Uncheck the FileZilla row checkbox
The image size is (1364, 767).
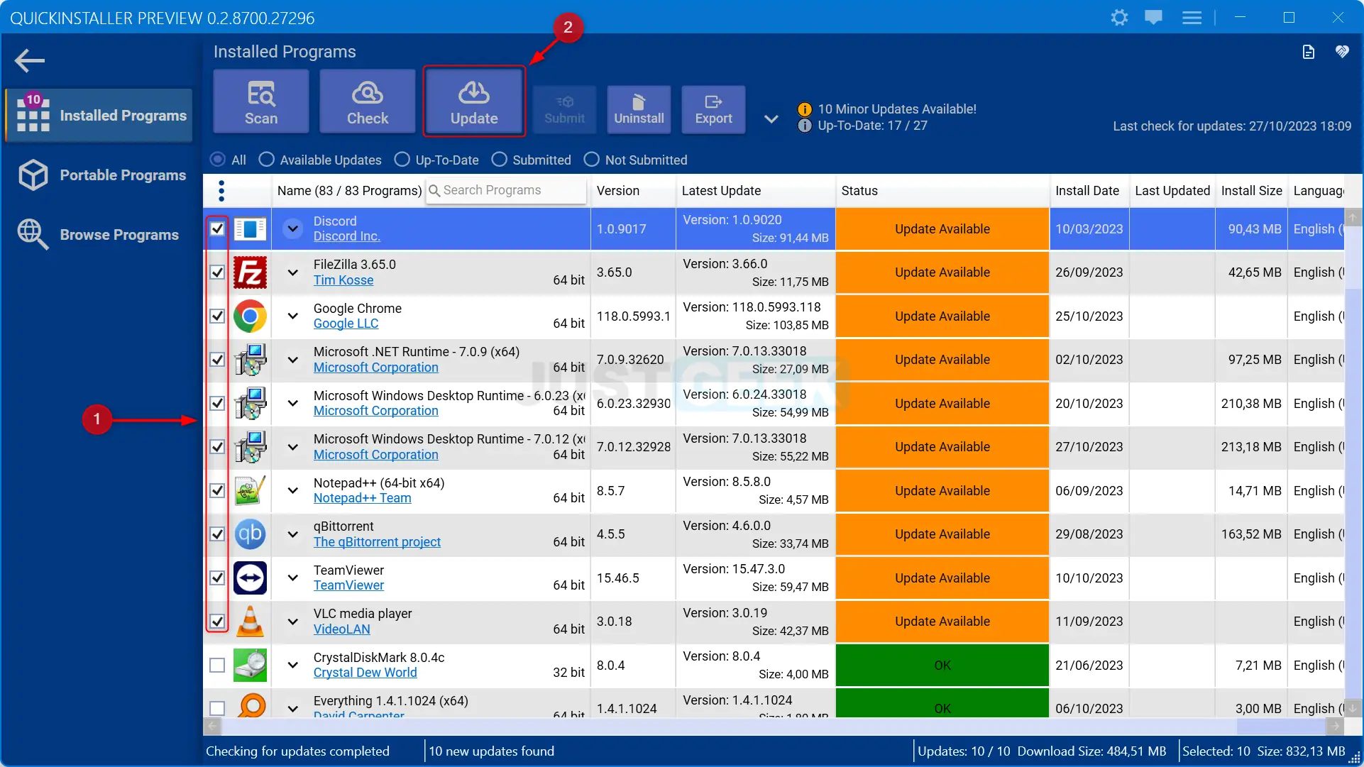pyautogui.click(x=217, y=272)
